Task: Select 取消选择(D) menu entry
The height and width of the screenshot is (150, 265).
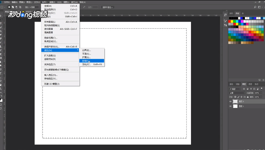Action: [x=60, y=9]
